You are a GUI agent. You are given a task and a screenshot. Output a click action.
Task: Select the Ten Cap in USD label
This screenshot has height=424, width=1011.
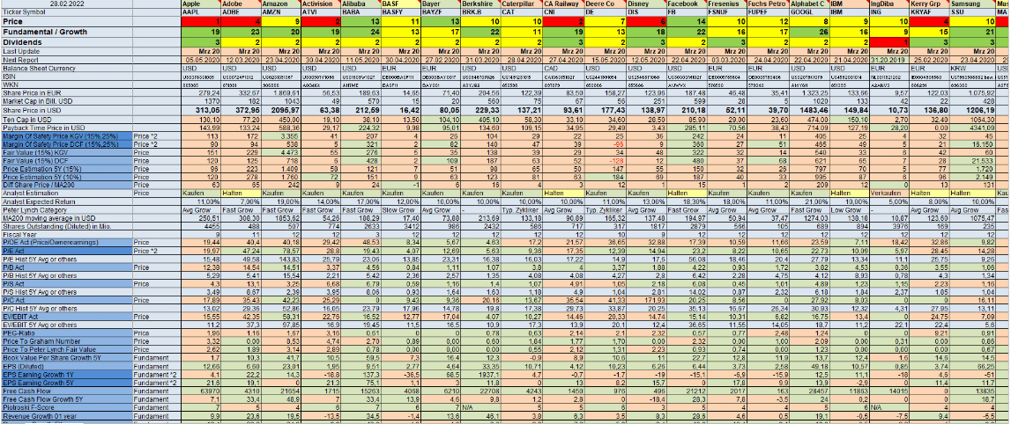point(66,119)
